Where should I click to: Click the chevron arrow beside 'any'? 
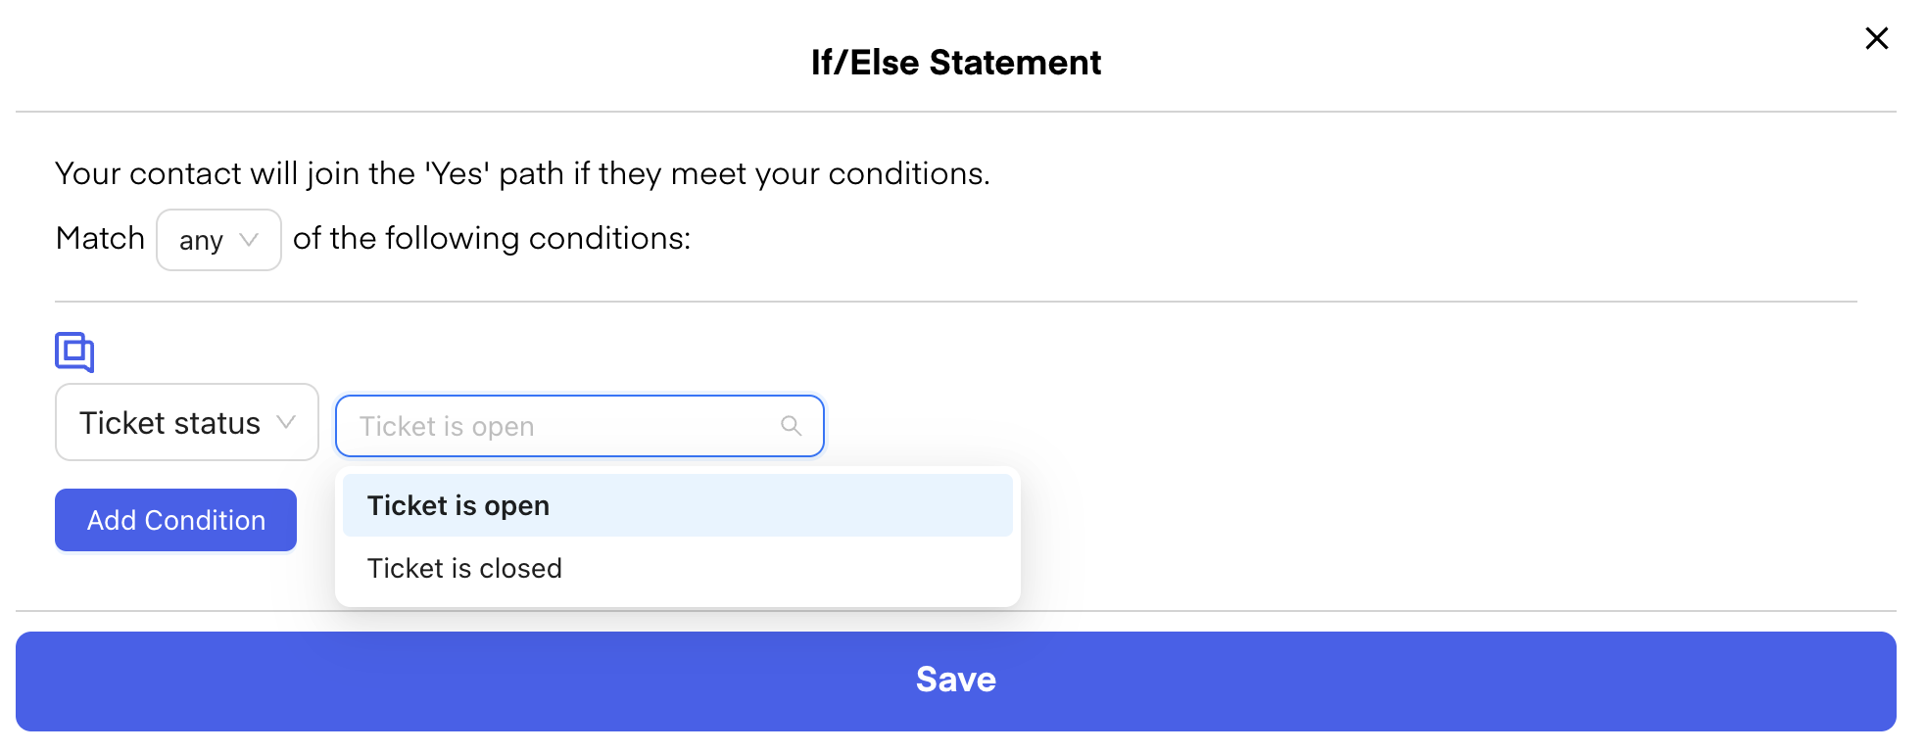(x=249, y=240)
